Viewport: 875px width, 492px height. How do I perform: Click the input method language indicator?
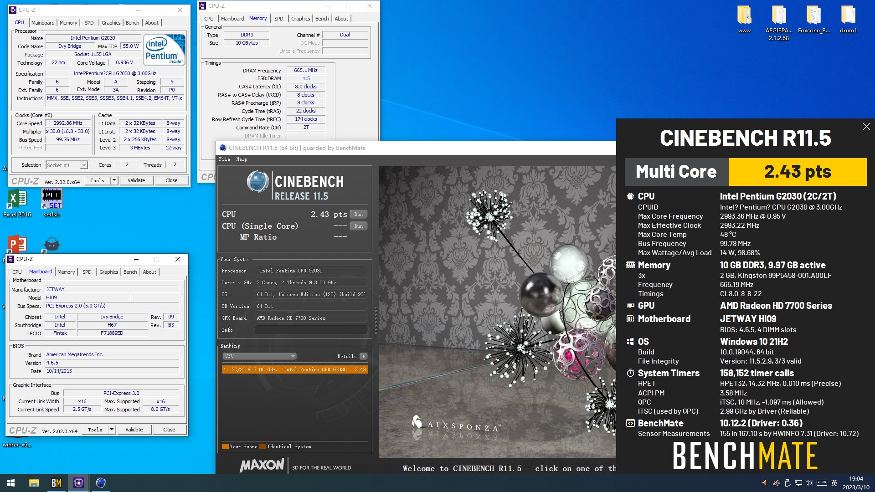coord(834,483)
